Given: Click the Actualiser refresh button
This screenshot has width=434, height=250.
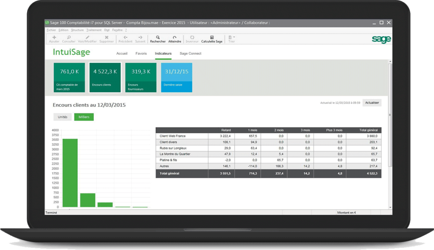Looking at the screenshot, I should click(x=372, y=103).
